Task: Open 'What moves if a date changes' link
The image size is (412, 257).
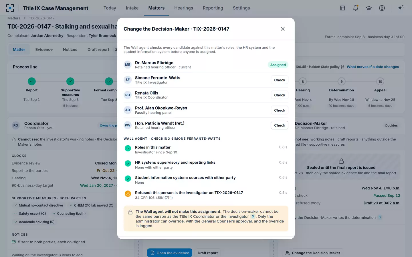Action: coord(373,67)
